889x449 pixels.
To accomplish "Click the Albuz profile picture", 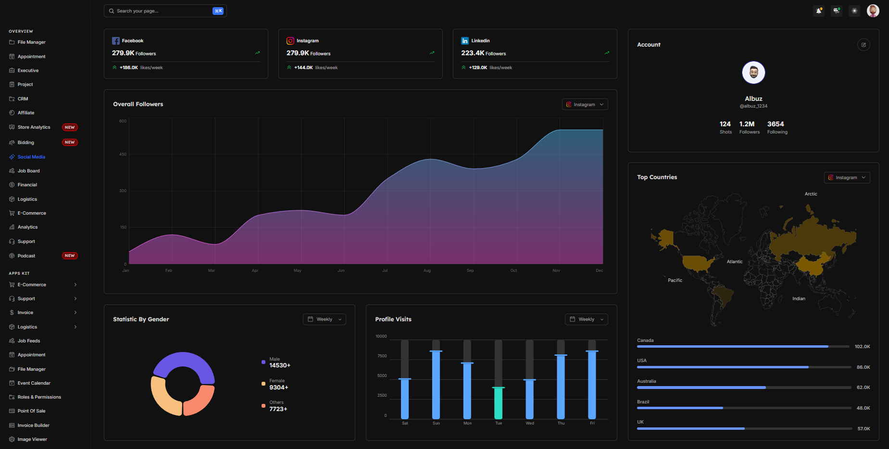I will (753, 73).
